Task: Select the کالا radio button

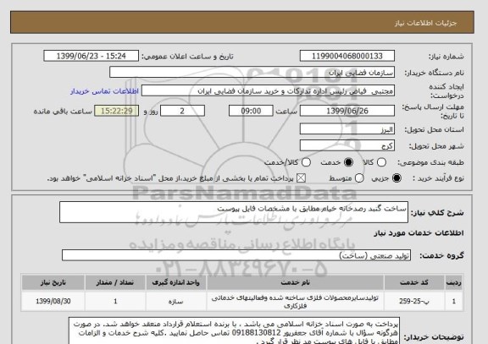Action: tap(381, 162)
